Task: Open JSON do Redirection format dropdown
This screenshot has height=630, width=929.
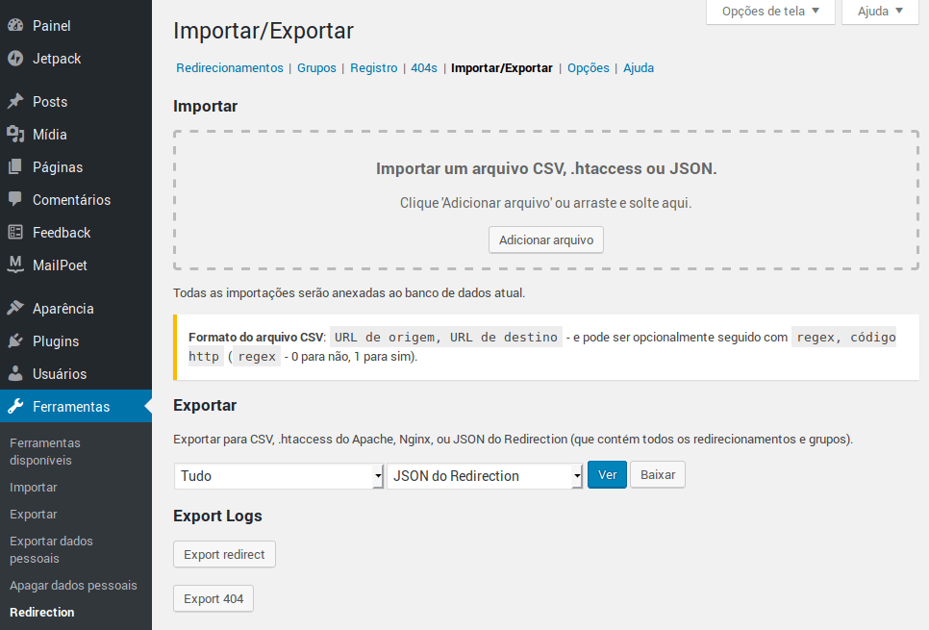Action: pos(485,476)
